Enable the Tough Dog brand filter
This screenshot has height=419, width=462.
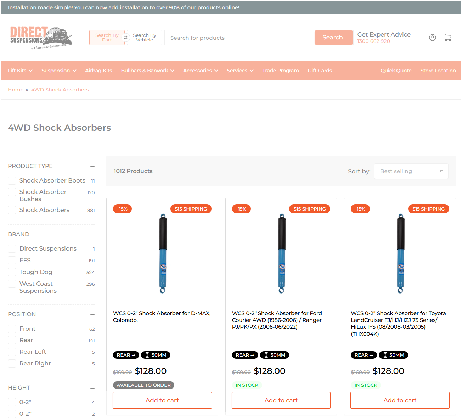12,272
